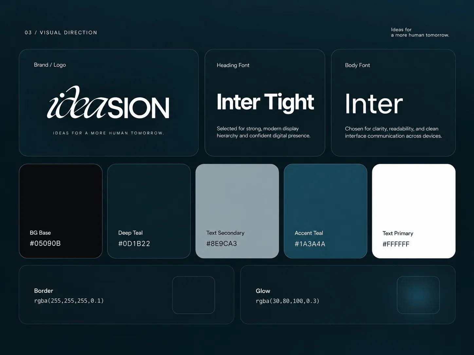Viewport: 474px width, 355px height.
Task: Click the 'Selected for strong, modern display' description
Action: pos(264,132)
